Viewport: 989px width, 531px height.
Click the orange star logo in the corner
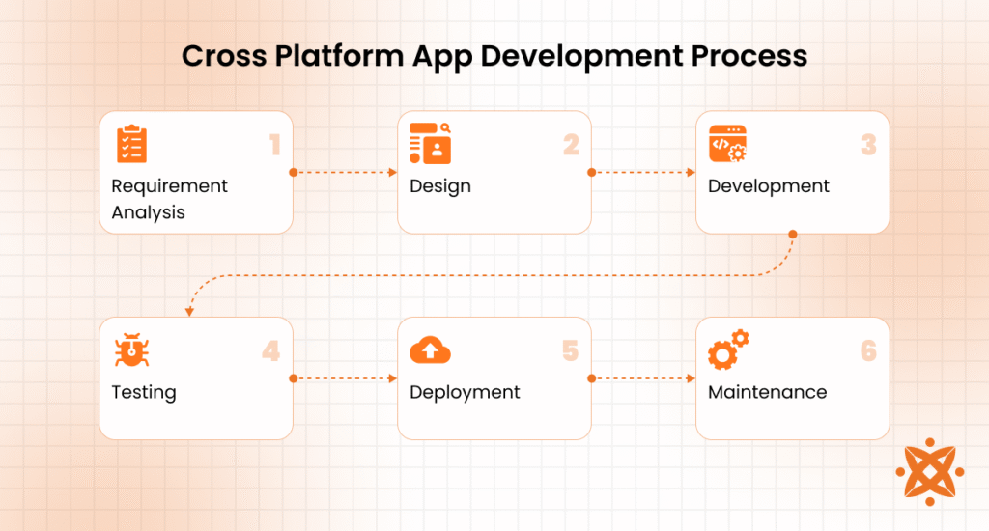point(930,472)
